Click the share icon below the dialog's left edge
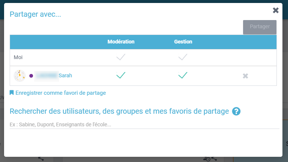The width and height of the screenshot is (288, 162). click(41, 159)
